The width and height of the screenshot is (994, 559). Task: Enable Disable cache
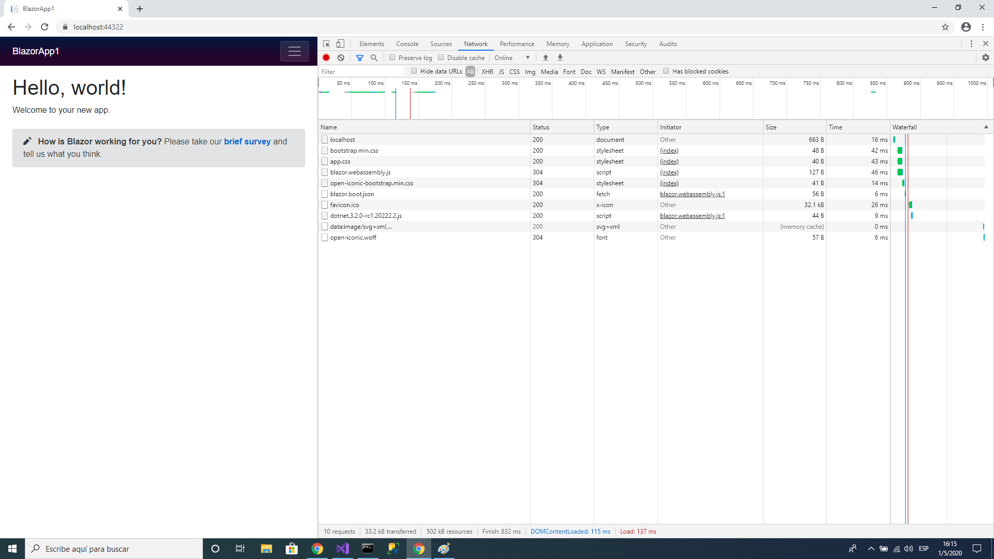pos(441,57)
